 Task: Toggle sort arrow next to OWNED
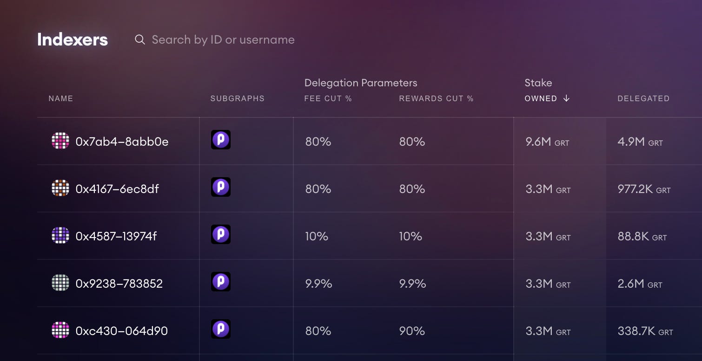point(566,98)
